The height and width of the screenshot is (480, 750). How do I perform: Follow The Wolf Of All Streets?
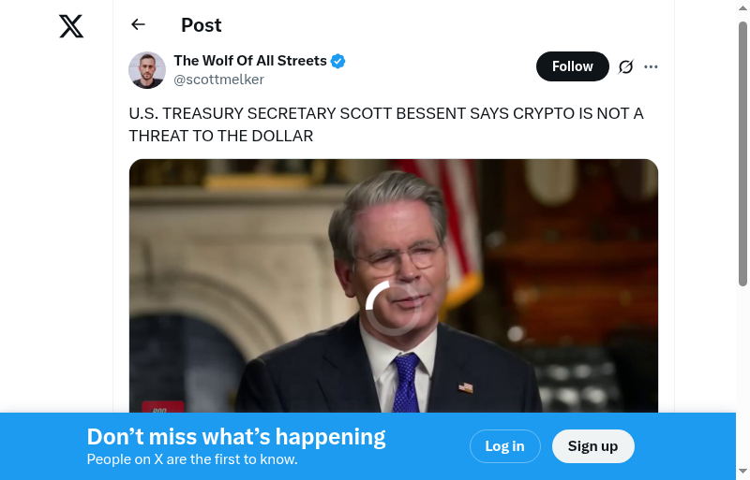coord(572,66)
